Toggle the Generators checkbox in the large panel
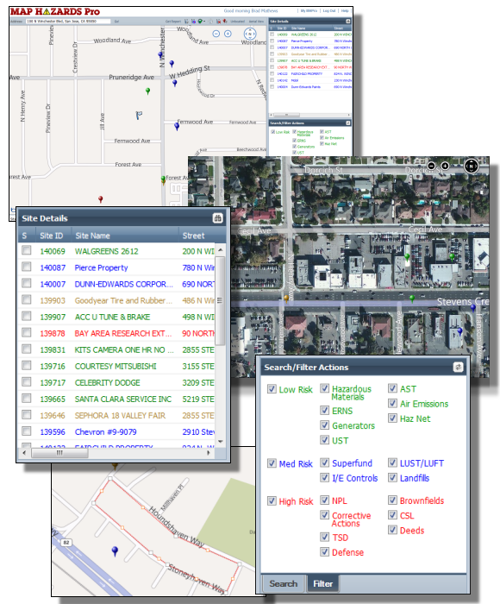Image resolution: width=500 pixels, height=604 pixels. [324, 425]
